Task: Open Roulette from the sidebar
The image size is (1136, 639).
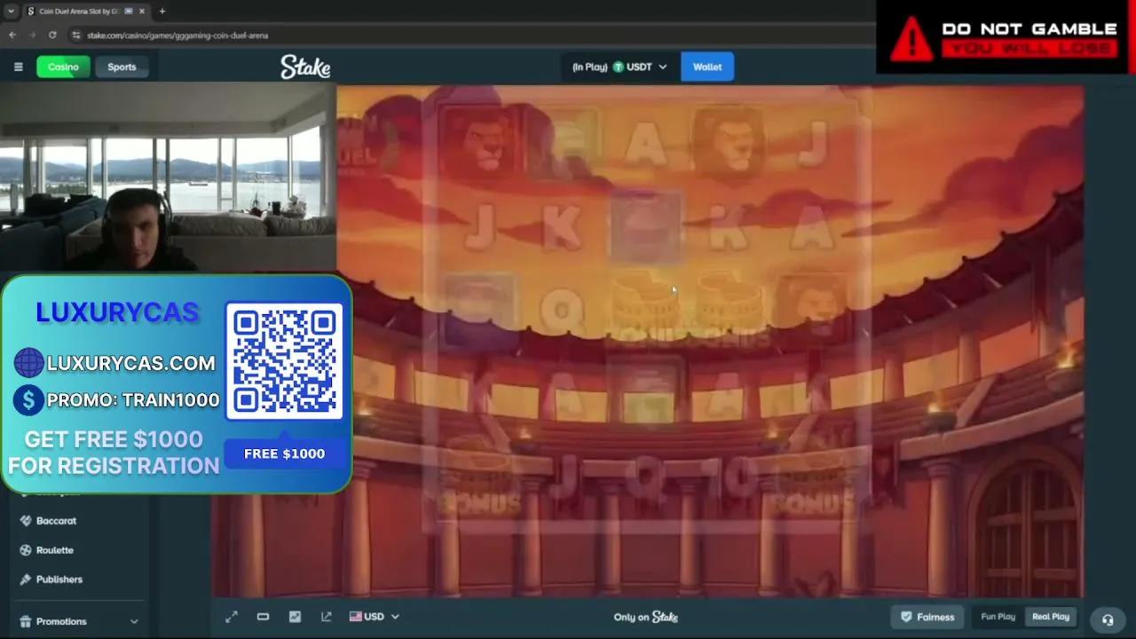Action: [54, 550]
